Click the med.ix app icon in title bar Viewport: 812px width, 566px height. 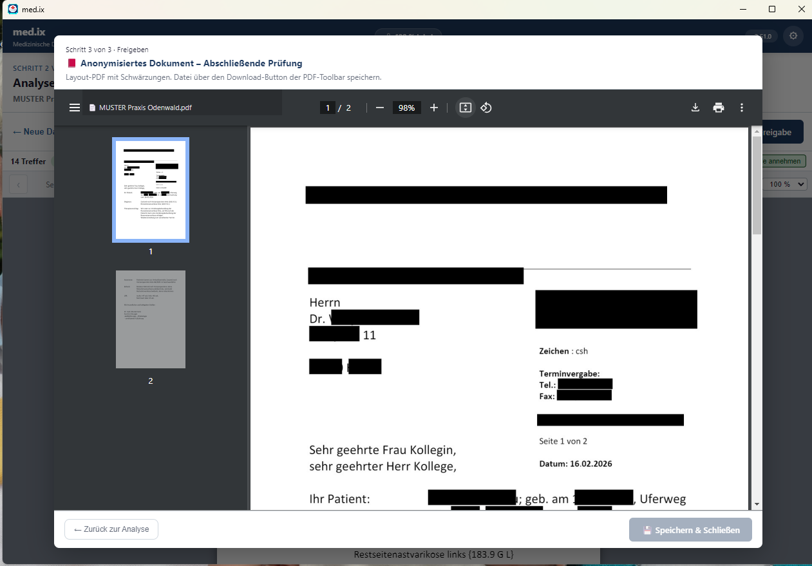[x=13, y=9]
